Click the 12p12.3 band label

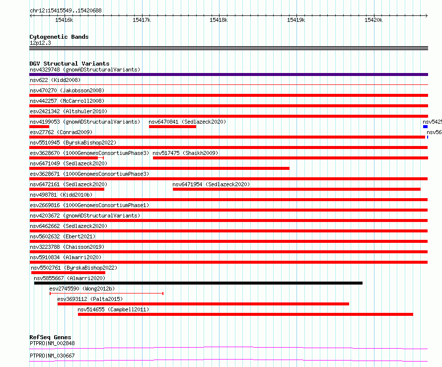pyautogui.click(x=40, y=43)
